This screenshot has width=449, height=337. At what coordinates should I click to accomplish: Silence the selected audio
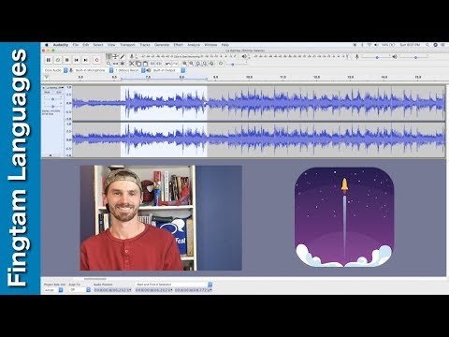[159, 64]
